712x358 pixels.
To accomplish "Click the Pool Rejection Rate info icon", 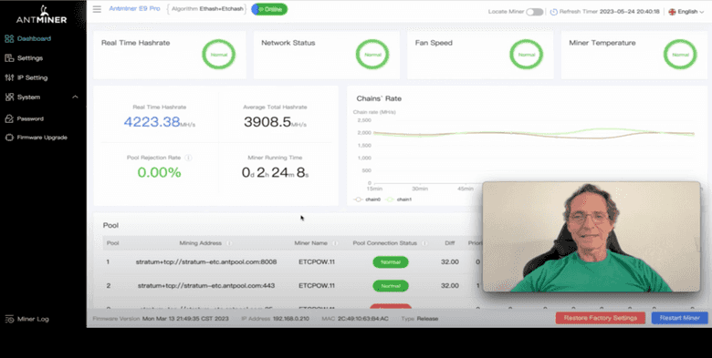I will pyautogui.click(x=188, y=158).
